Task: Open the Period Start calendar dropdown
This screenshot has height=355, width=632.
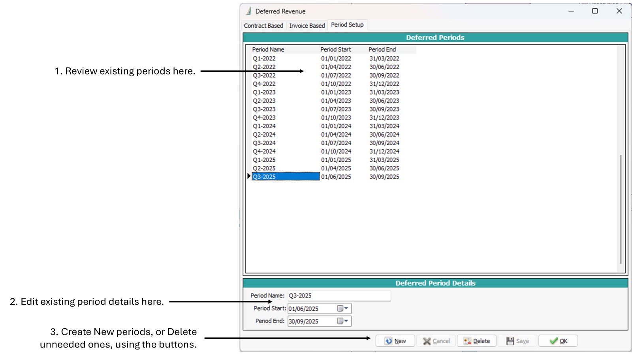Action: tap(343, 308)
